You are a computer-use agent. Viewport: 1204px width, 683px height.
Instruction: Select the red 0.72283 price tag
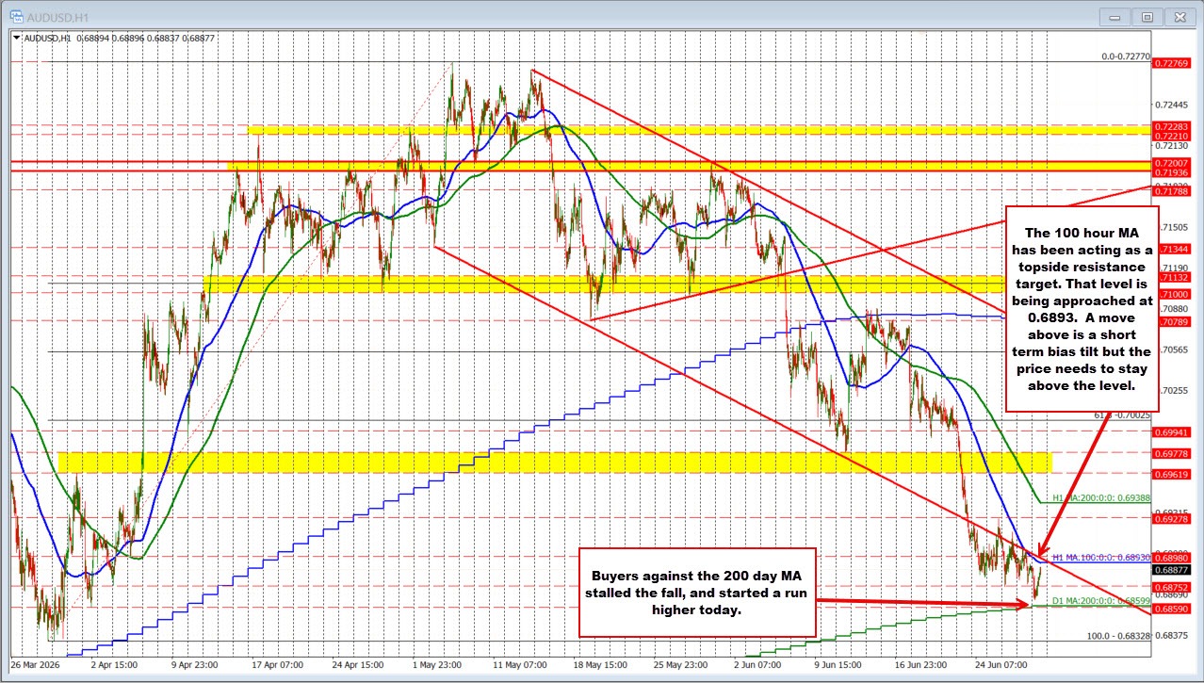[1174, 125]
